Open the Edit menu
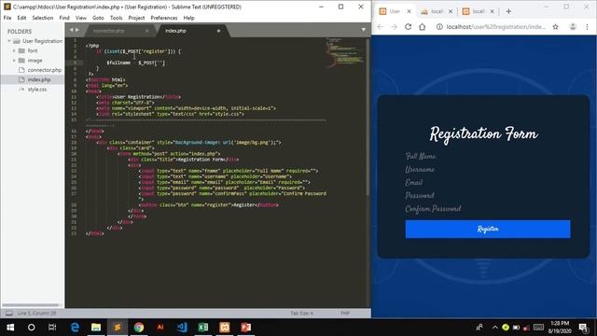 coord(21,18)
